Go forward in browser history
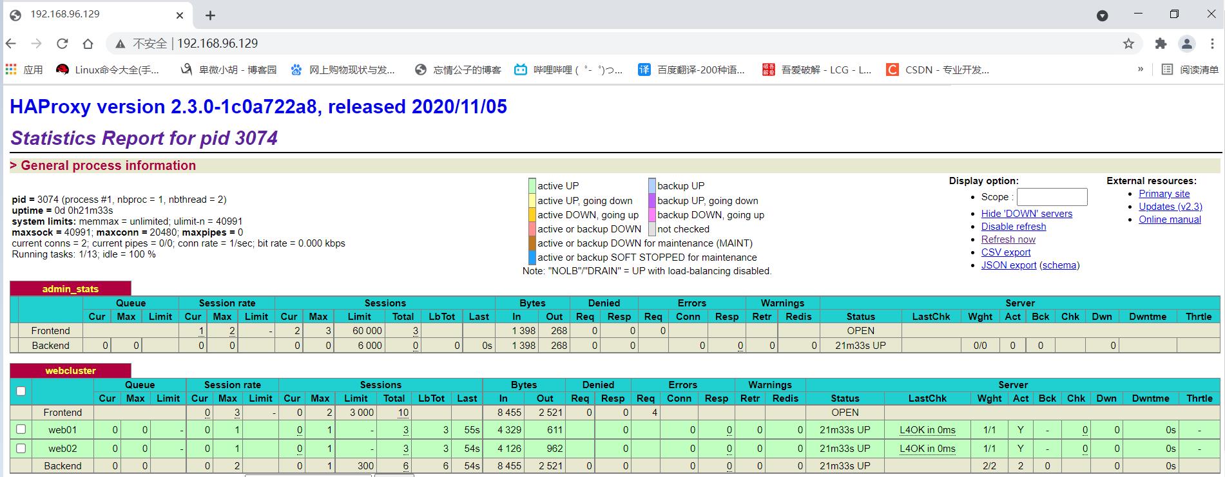The width and height of the screenshot is (1225, 477). pyautogui.click(x=37, y=43)
